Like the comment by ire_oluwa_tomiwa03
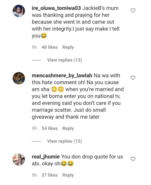151x185 pixels. (133, 10)
